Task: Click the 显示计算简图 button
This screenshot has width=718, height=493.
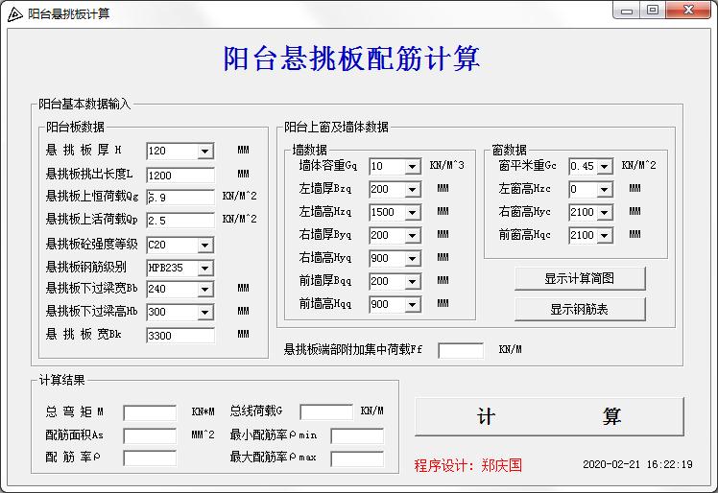Action: (x=580, y=279)
